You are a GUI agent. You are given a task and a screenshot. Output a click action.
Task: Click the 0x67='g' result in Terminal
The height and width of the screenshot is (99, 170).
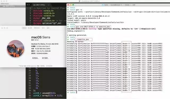coord(126,50)
